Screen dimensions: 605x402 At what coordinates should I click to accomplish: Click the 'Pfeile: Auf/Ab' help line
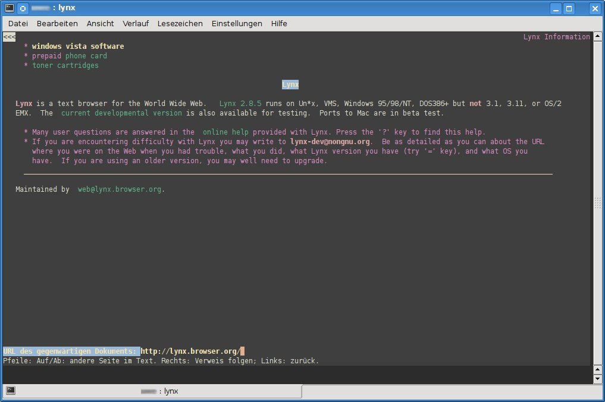[161, 361]
